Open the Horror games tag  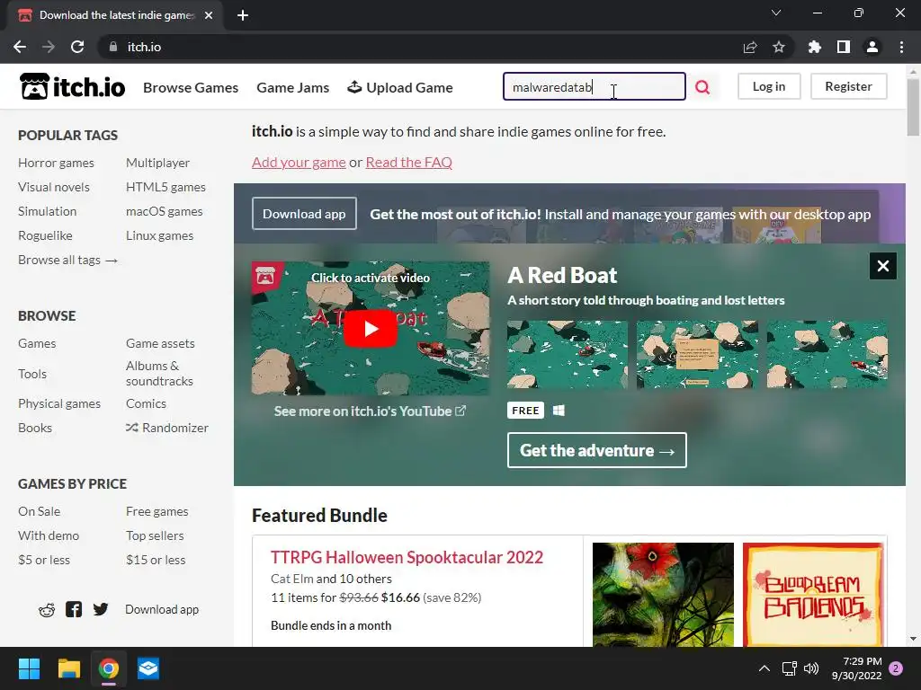point(57,163)
